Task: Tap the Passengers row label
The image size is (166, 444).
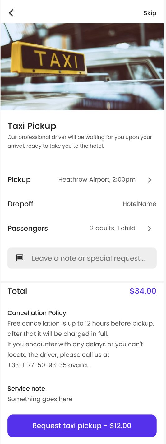Action: pyautogui.click(x=28, y=229)
